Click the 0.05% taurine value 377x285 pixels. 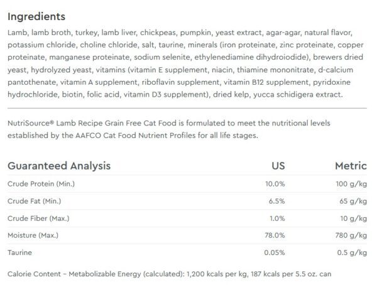275,252
